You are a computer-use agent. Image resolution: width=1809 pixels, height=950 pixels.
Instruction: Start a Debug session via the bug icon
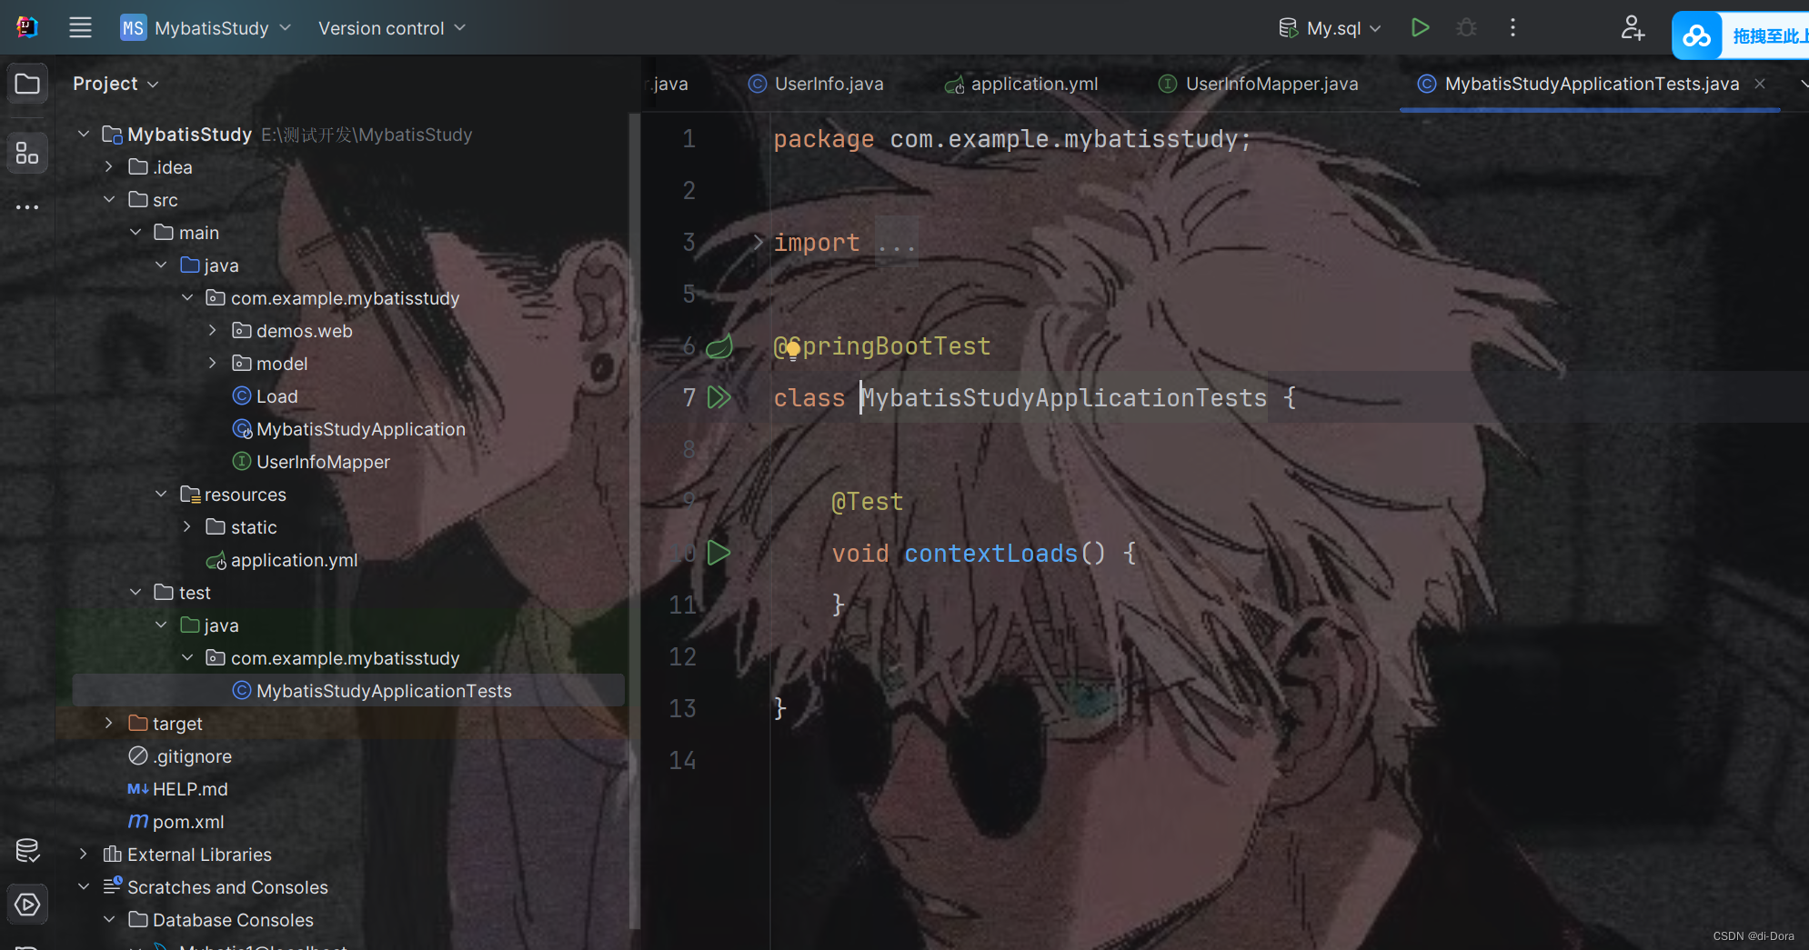click(1465, 27)
